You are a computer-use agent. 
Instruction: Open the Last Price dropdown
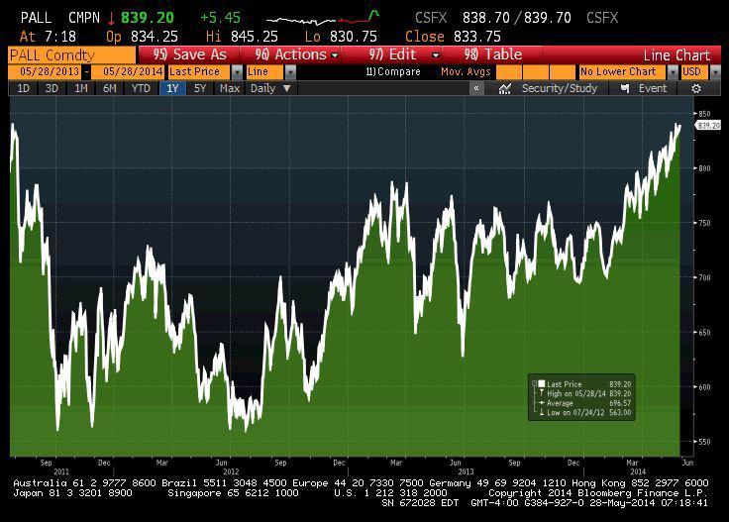[237, 72]
